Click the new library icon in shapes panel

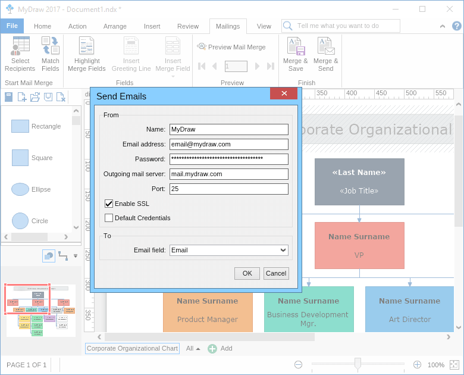pos(22,97)
